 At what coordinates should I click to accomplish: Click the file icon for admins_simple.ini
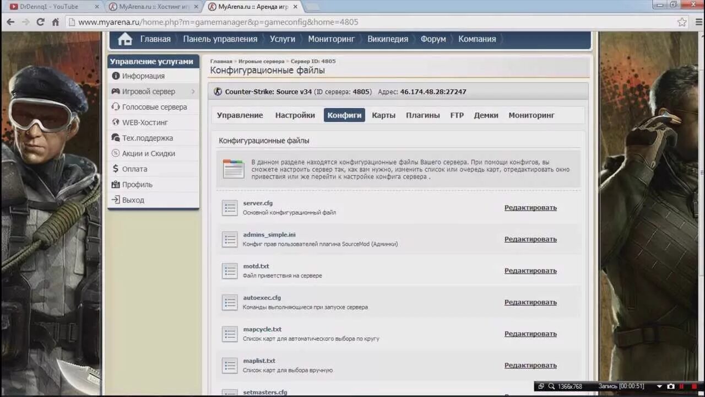click(x=230, y=239)
